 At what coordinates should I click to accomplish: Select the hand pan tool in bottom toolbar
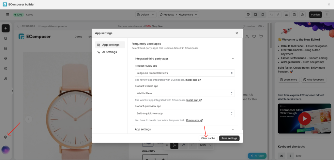tap(184, 145)
